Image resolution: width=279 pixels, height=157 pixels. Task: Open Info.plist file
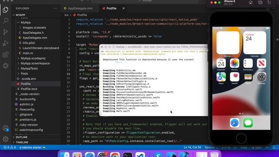coord(28,43)
